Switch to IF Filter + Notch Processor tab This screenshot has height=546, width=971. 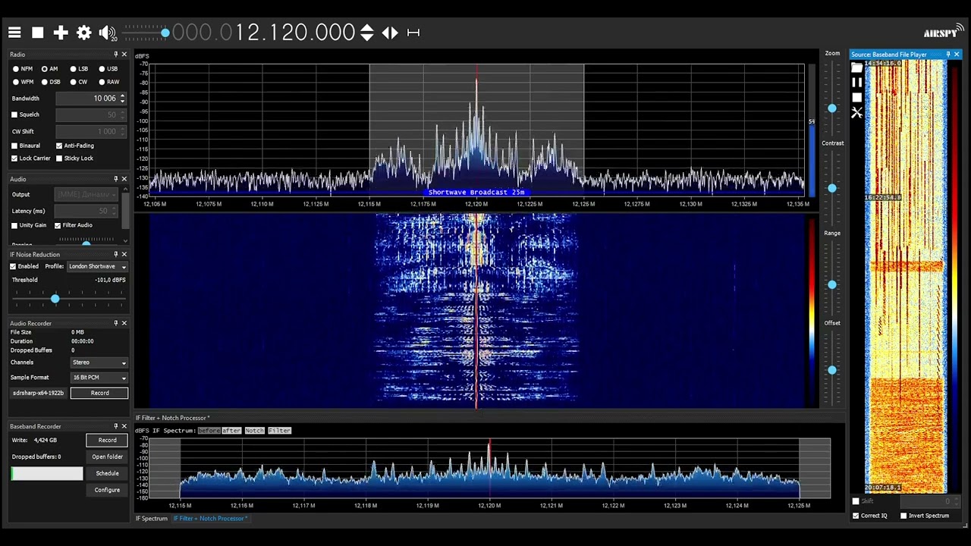coord(210,519)
